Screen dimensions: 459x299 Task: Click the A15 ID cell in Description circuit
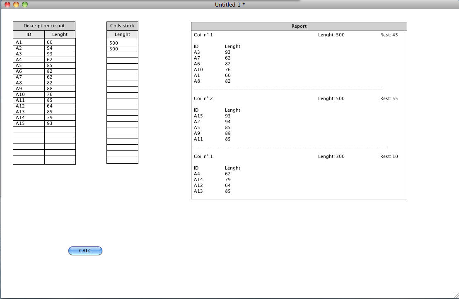coord(29,123)
